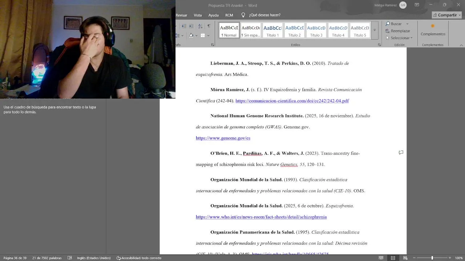The height and width of the screenshot is (261, 465).
Task: Open ribbon display options icon
Action: point(417,5)
